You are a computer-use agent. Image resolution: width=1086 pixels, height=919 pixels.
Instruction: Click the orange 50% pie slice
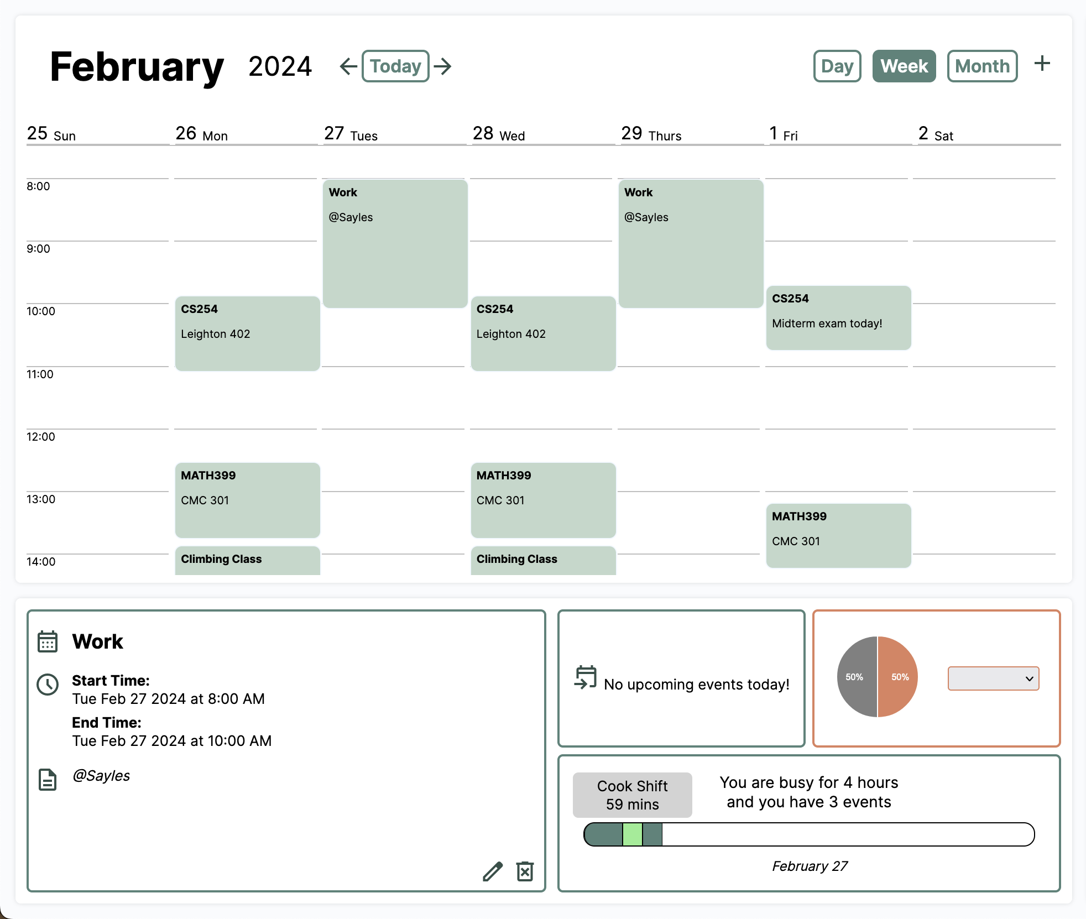tap(899, 677)
